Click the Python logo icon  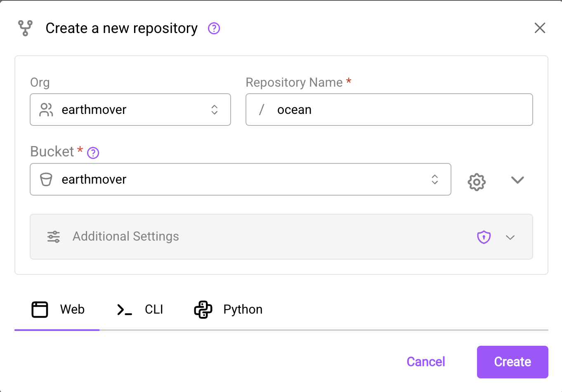click(203, 309)
